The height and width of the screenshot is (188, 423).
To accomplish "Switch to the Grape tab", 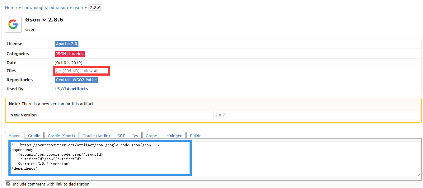I will 151,136.
